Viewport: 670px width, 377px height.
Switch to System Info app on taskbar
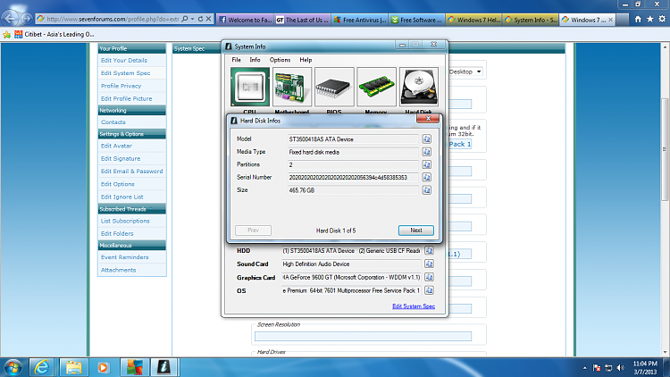point(163,367)
